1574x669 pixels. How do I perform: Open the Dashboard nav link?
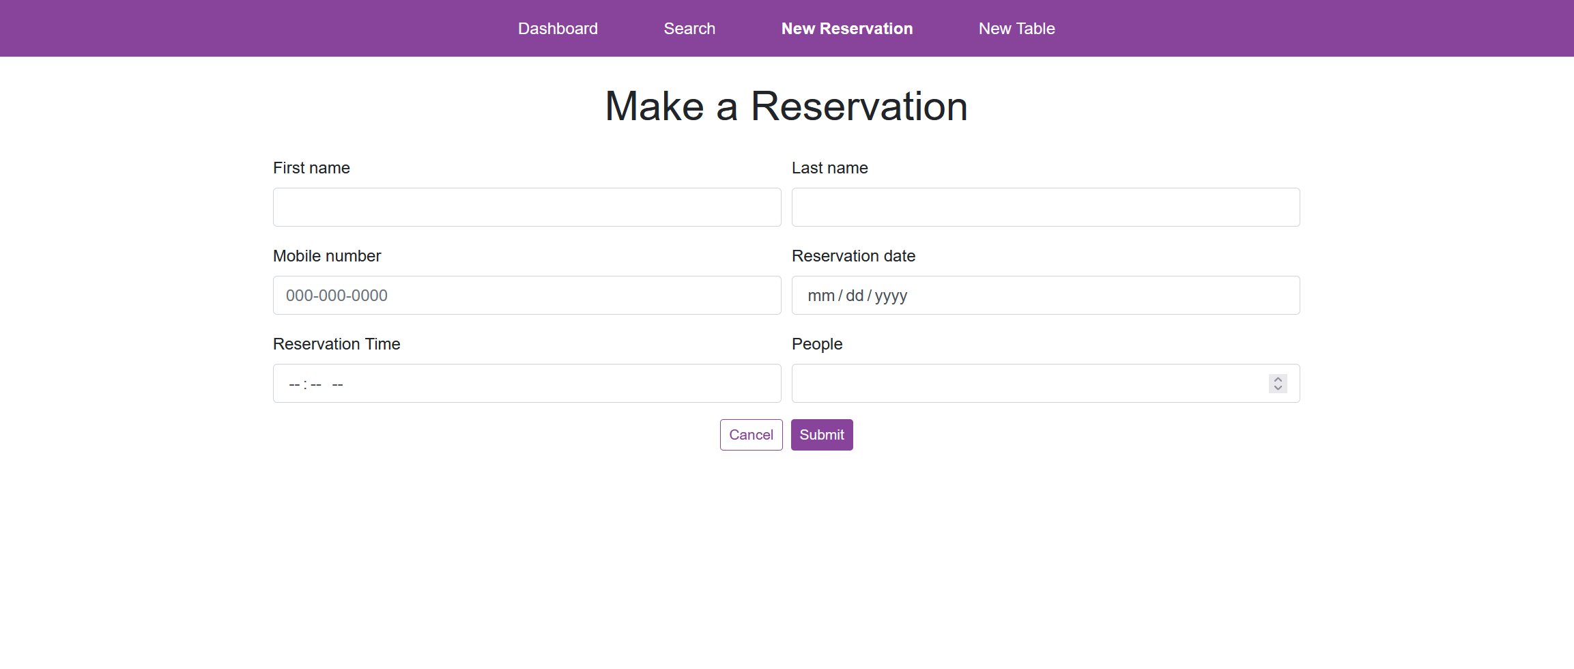pos(558,29)
